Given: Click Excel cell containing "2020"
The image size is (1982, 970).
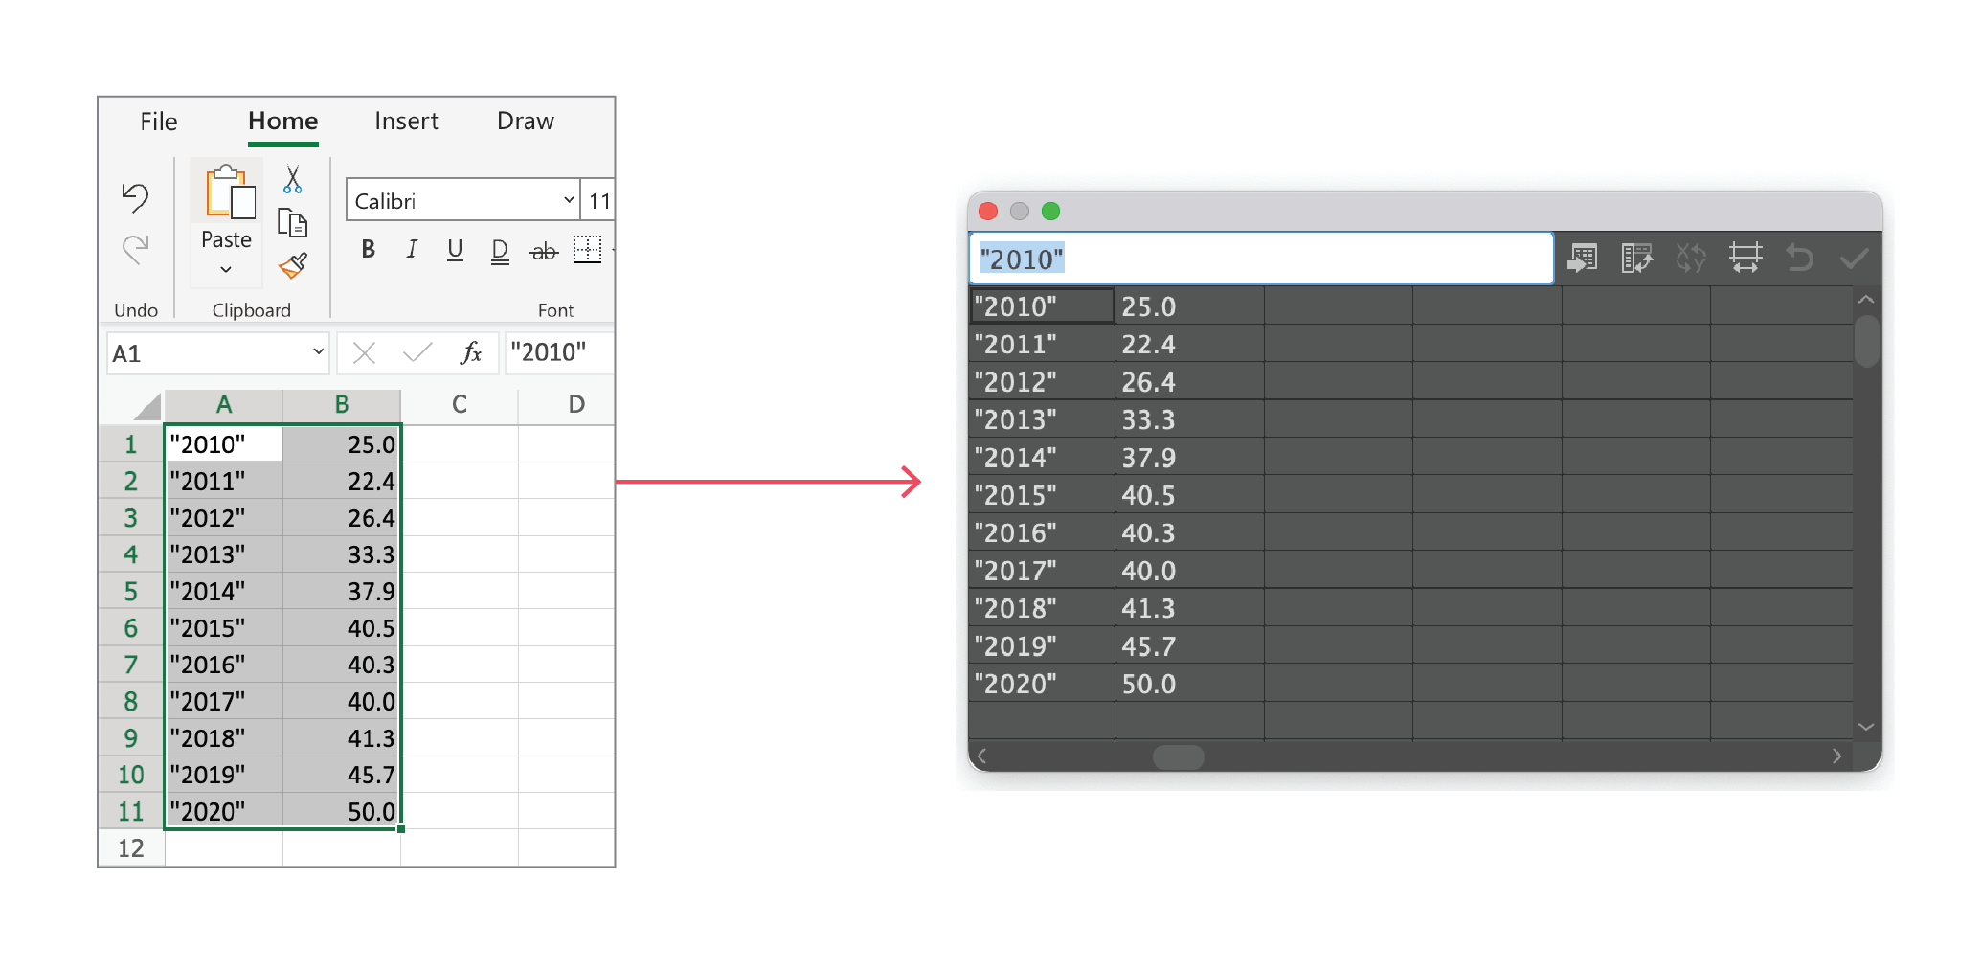Looking at the screenshot, I should pos(224,811).
